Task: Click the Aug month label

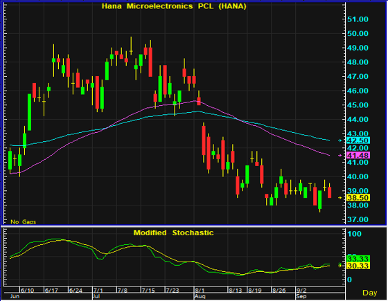Action: pyautogui.click(x=200, y=296)
